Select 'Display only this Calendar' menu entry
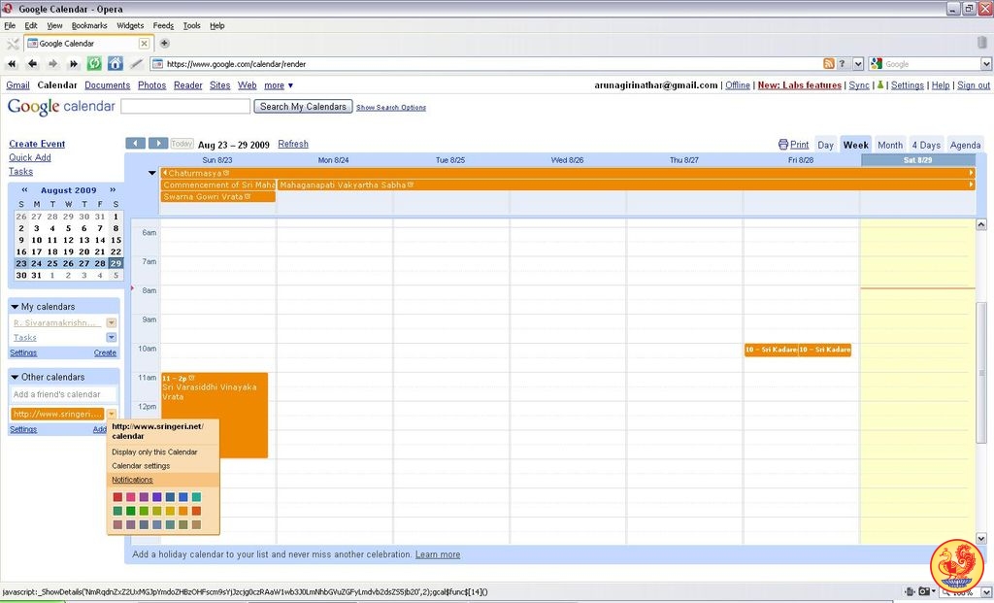Viewport: 994px width, 603px height. [x=154, y=452]
